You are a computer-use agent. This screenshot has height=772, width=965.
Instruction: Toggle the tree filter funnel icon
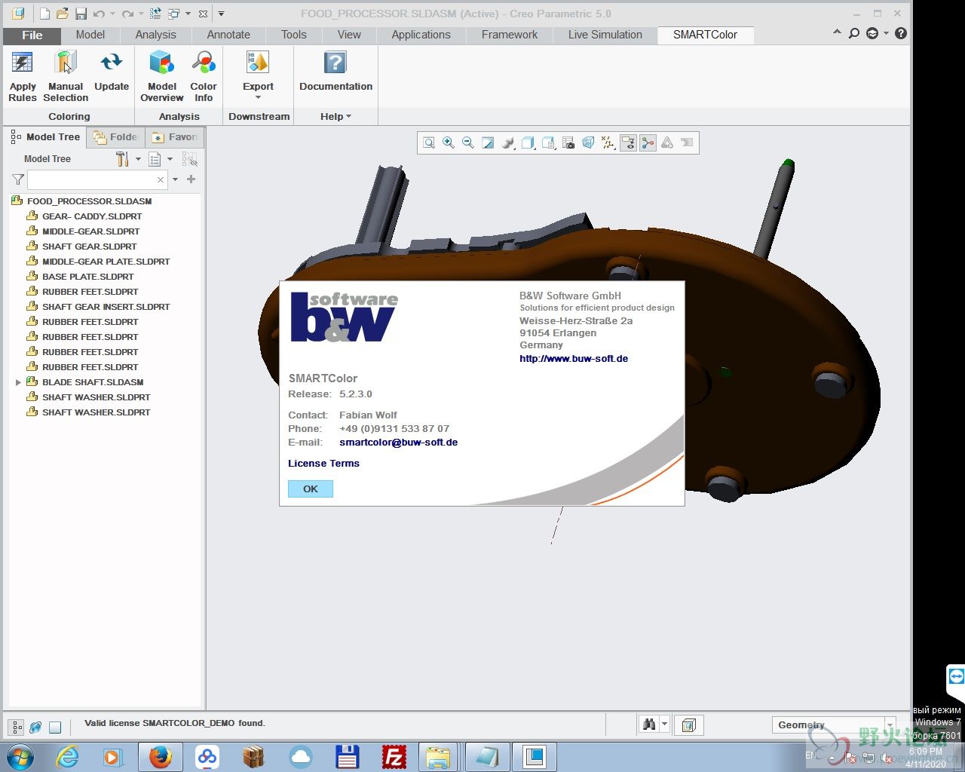click(18, 179)
